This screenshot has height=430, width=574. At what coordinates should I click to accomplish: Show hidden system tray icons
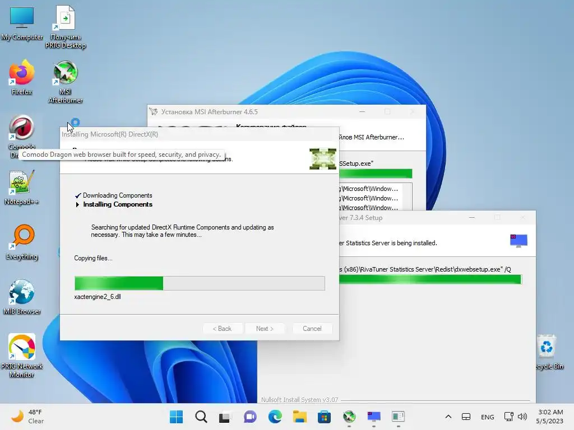(x=448, y=417)
